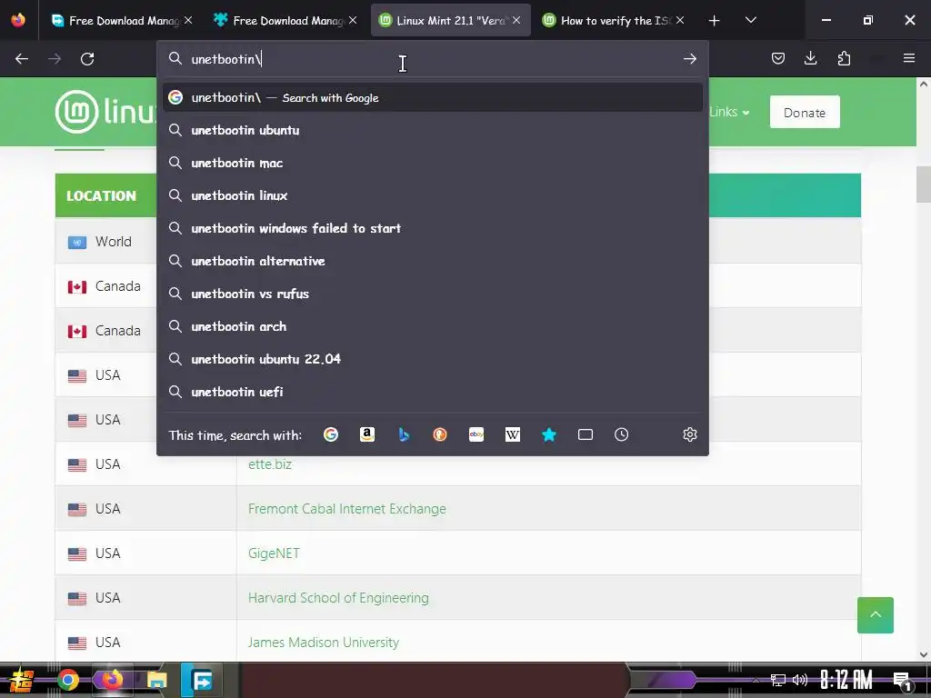Open the Fremont Cabal Internet Exchange mirror
This screenshot has height=698, width=931.
346,509
